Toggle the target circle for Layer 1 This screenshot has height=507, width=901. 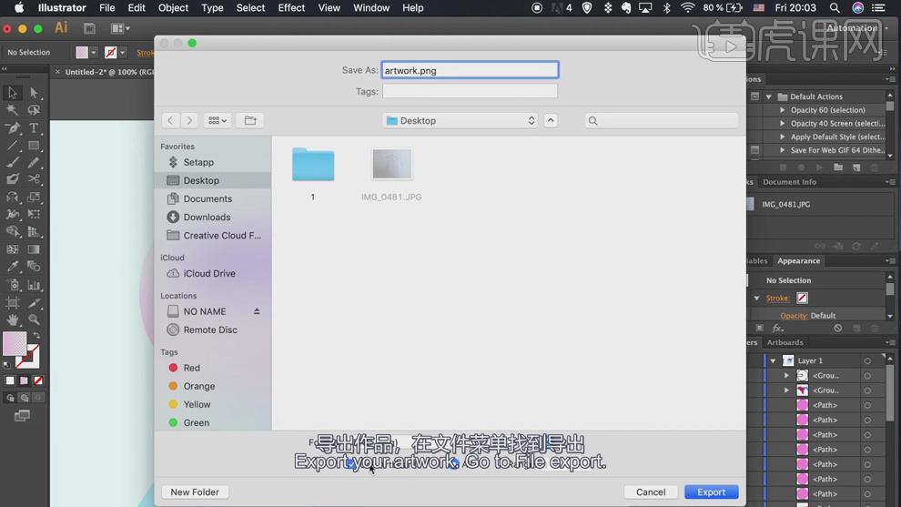pos(867,361)
